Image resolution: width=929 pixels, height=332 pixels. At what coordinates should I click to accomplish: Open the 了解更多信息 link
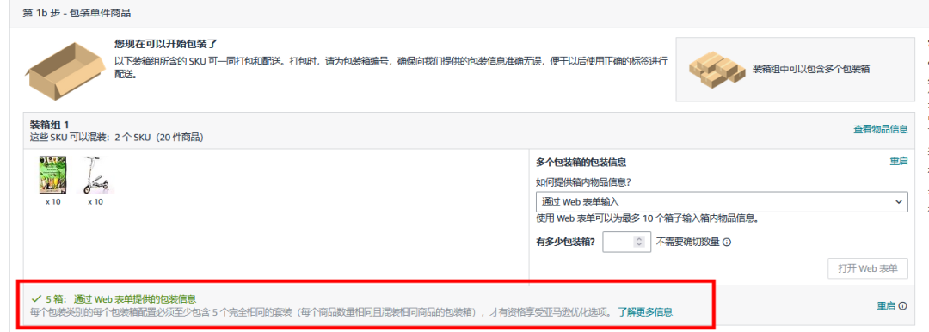644,312
